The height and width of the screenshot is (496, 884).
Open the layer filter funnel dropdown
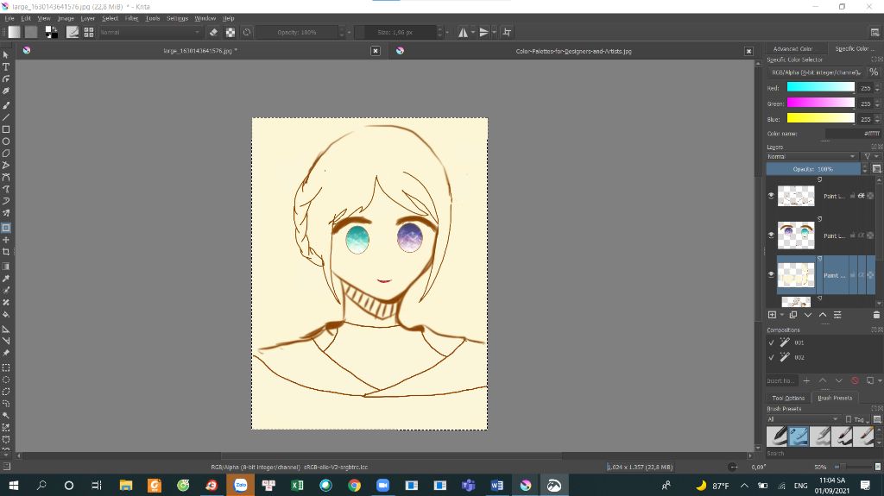[870, 156]
